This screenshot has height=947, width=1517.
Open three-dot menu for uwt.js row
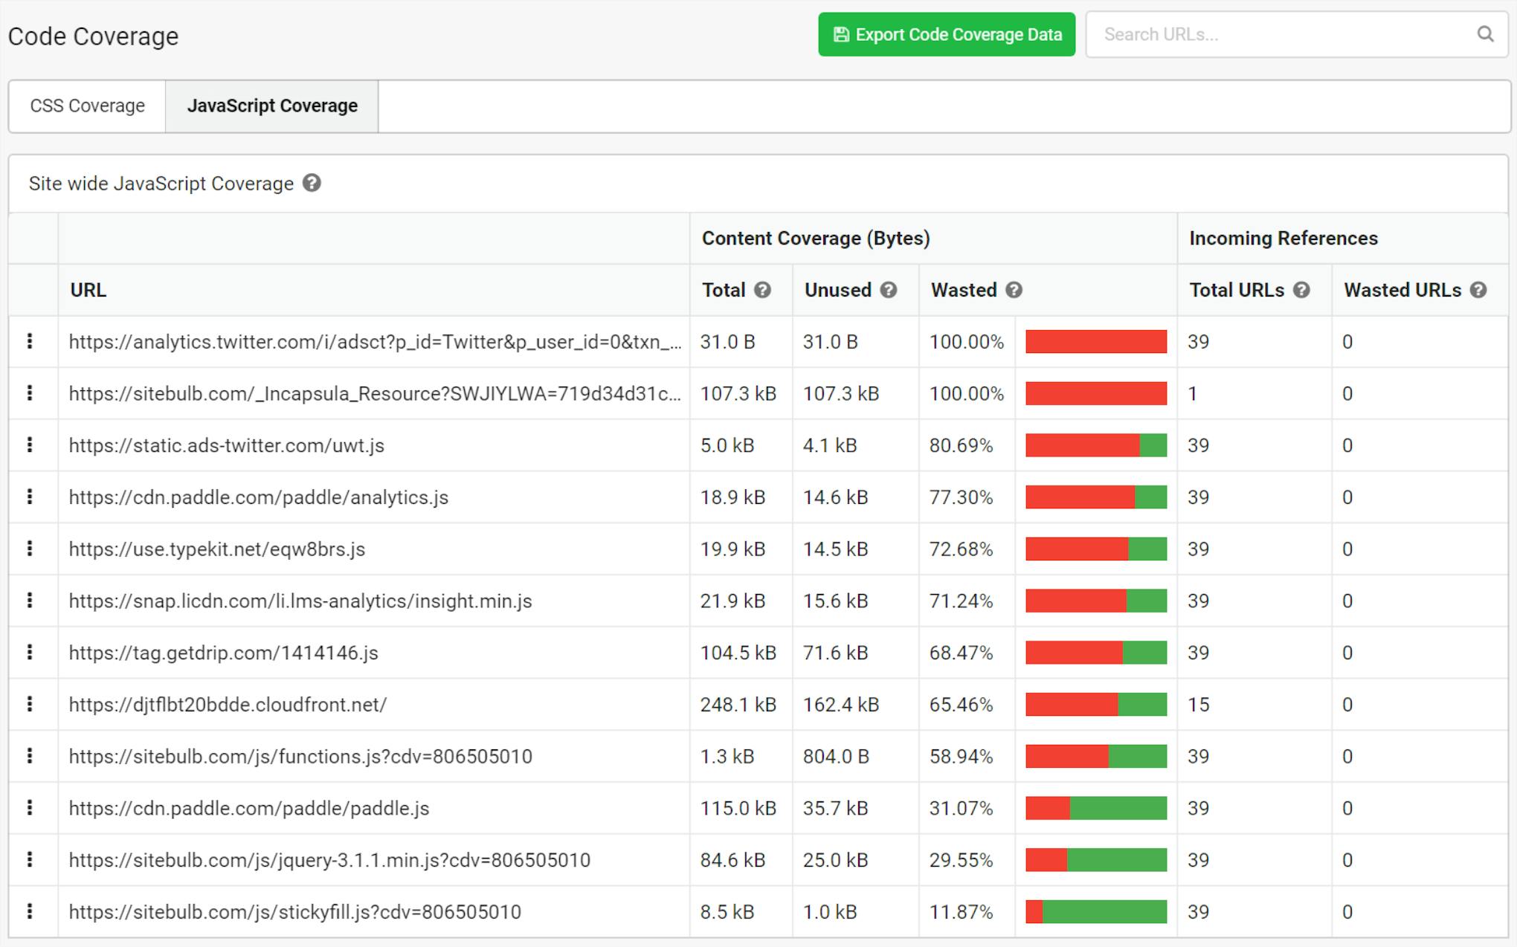[x=30, y=445]
